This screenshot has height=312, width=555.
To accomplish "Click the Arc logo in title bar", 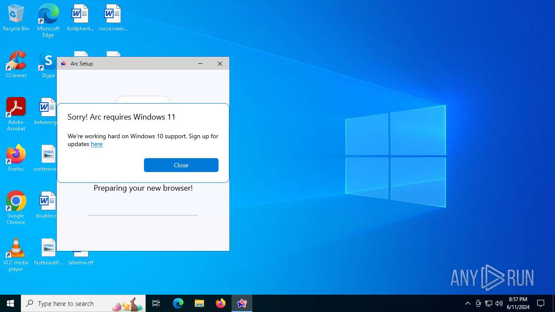I will click(x=64, y=63).
